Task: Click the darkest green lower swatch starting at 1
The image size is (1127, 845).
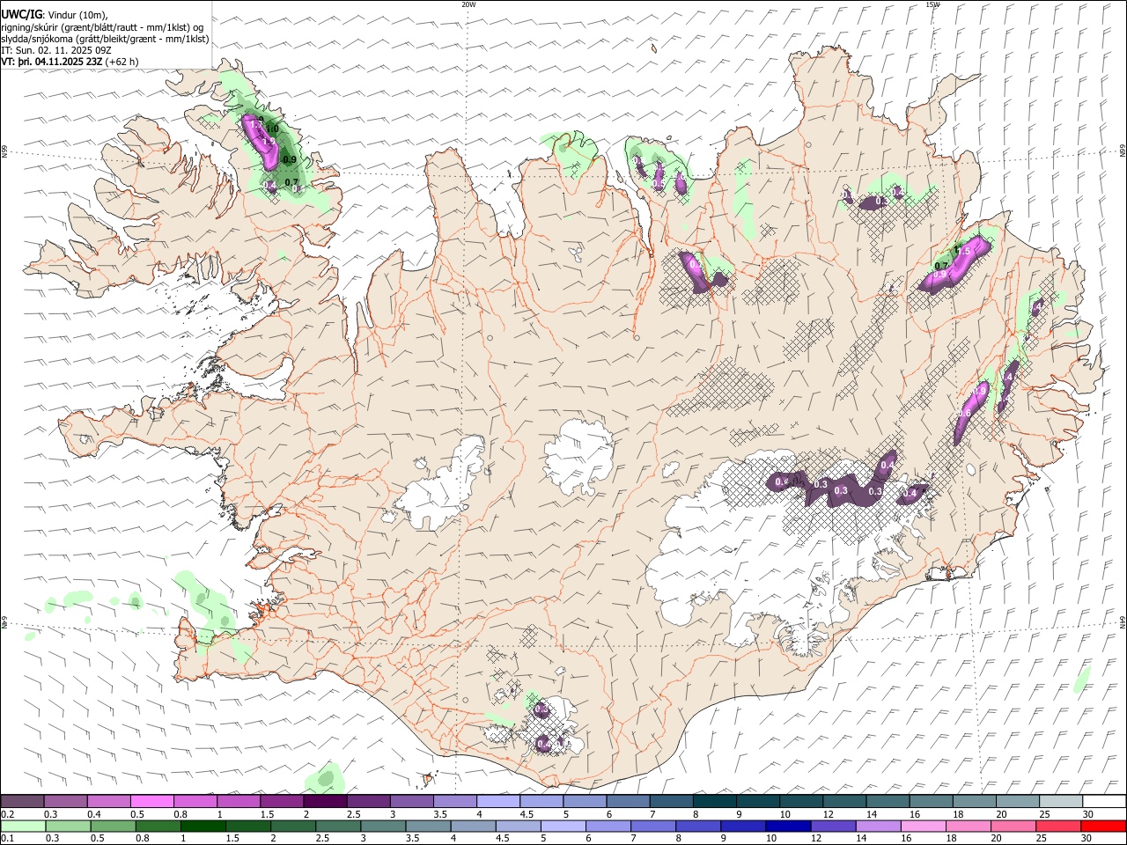Action: pos(203,826)
